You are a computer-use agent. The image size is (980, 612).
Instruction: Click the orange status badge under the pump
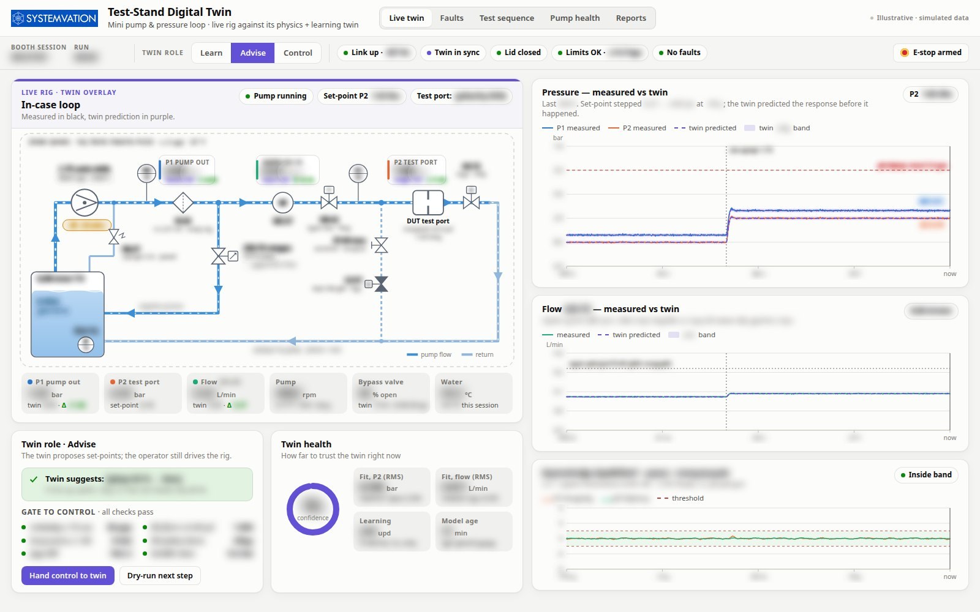point(87,225)
